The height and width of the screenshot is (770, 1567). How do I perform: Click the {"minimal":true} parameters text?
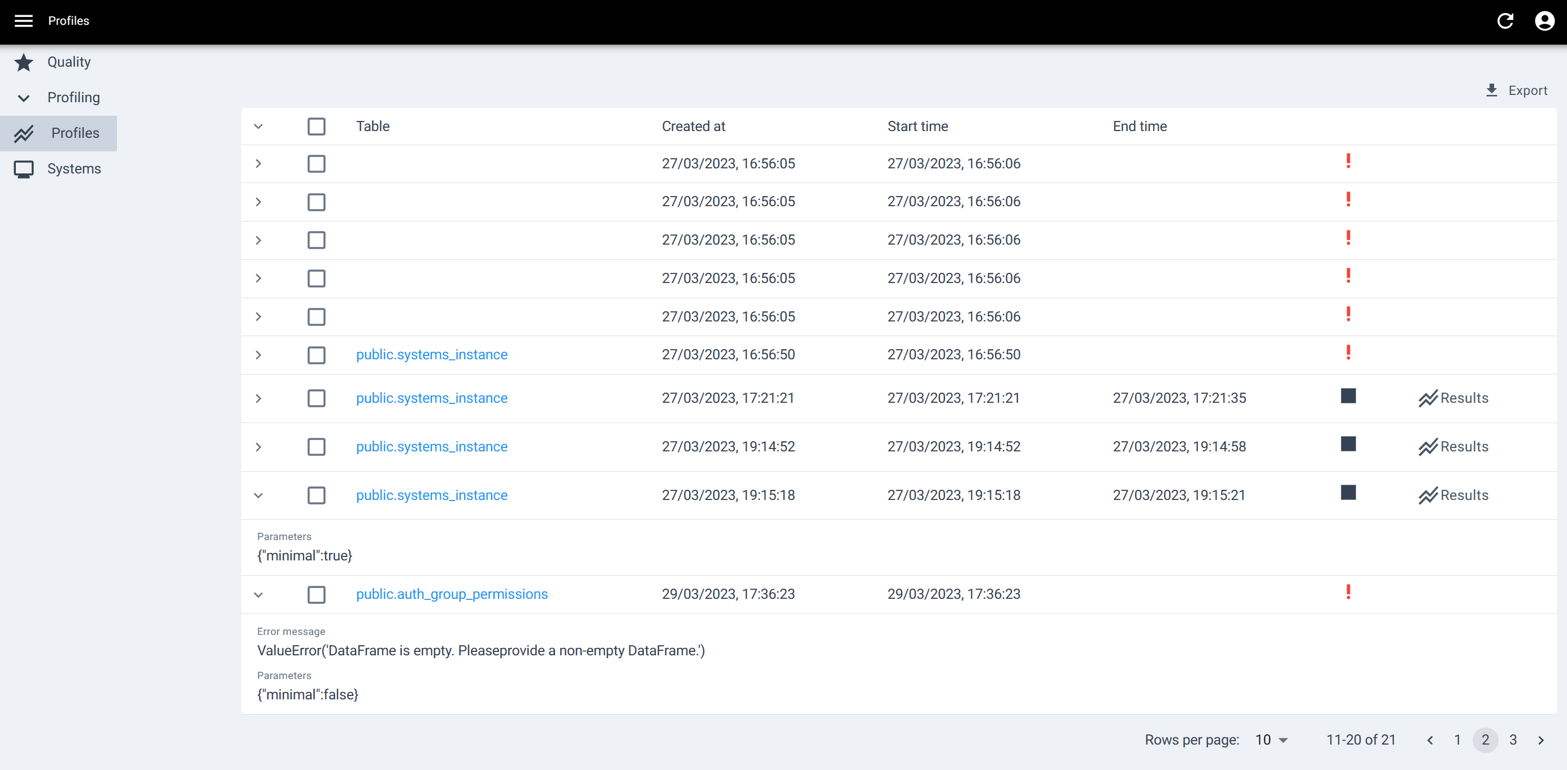pos(305,556)
